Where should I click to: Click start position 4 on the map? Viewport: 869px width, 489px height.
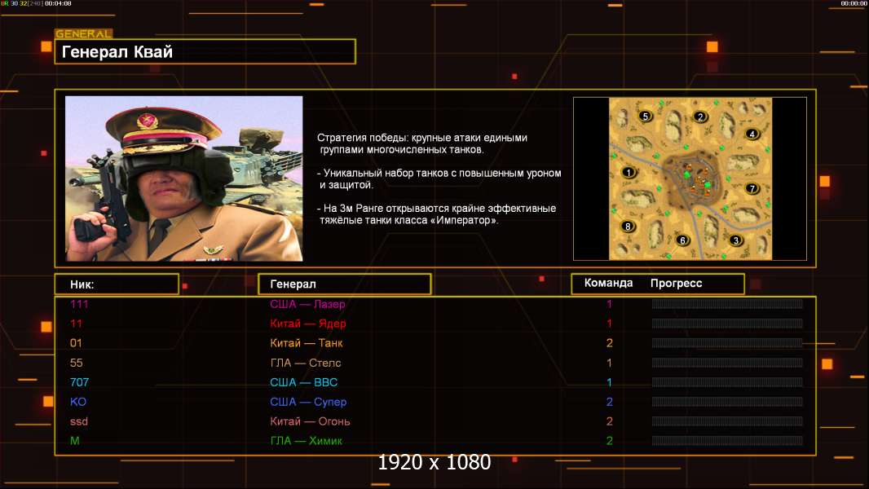tap(752, 134)
